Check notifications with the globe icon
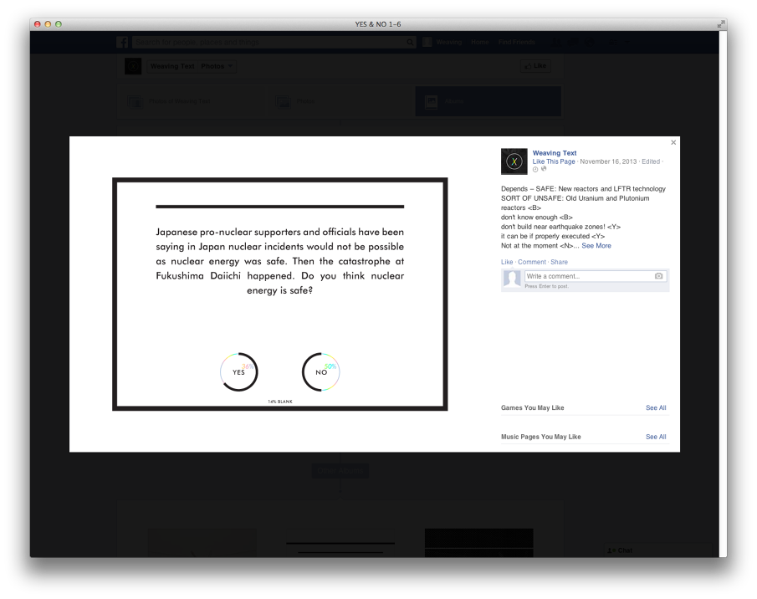The image size is (757, 599). tap(588, 41)
